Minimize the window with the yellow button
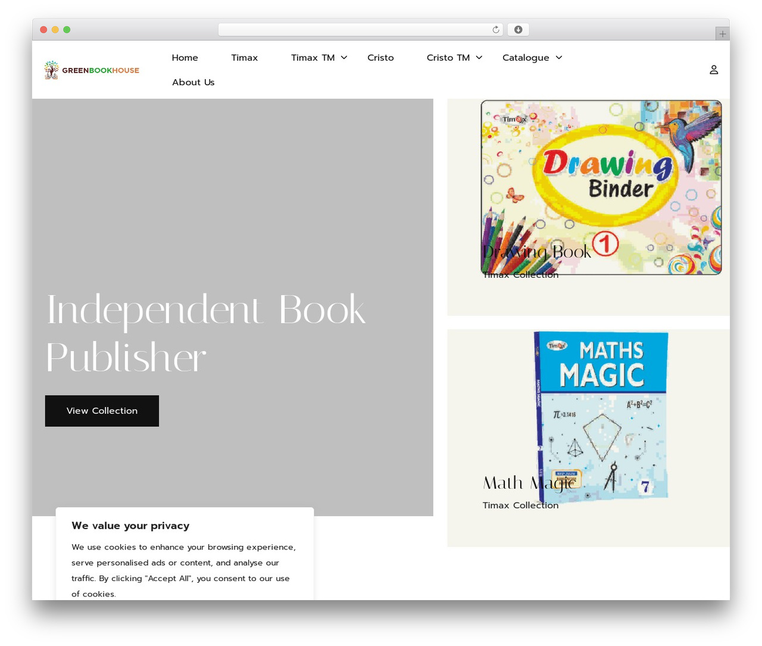762x646 pixels. click(x=55, y=30)
